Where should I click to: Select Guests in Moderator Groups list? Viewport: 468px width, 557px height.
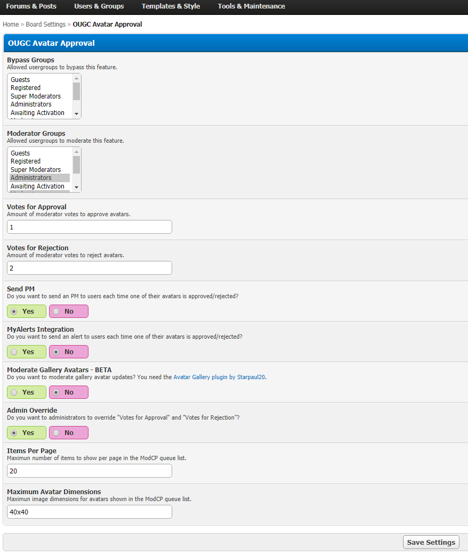pos(40,153)
